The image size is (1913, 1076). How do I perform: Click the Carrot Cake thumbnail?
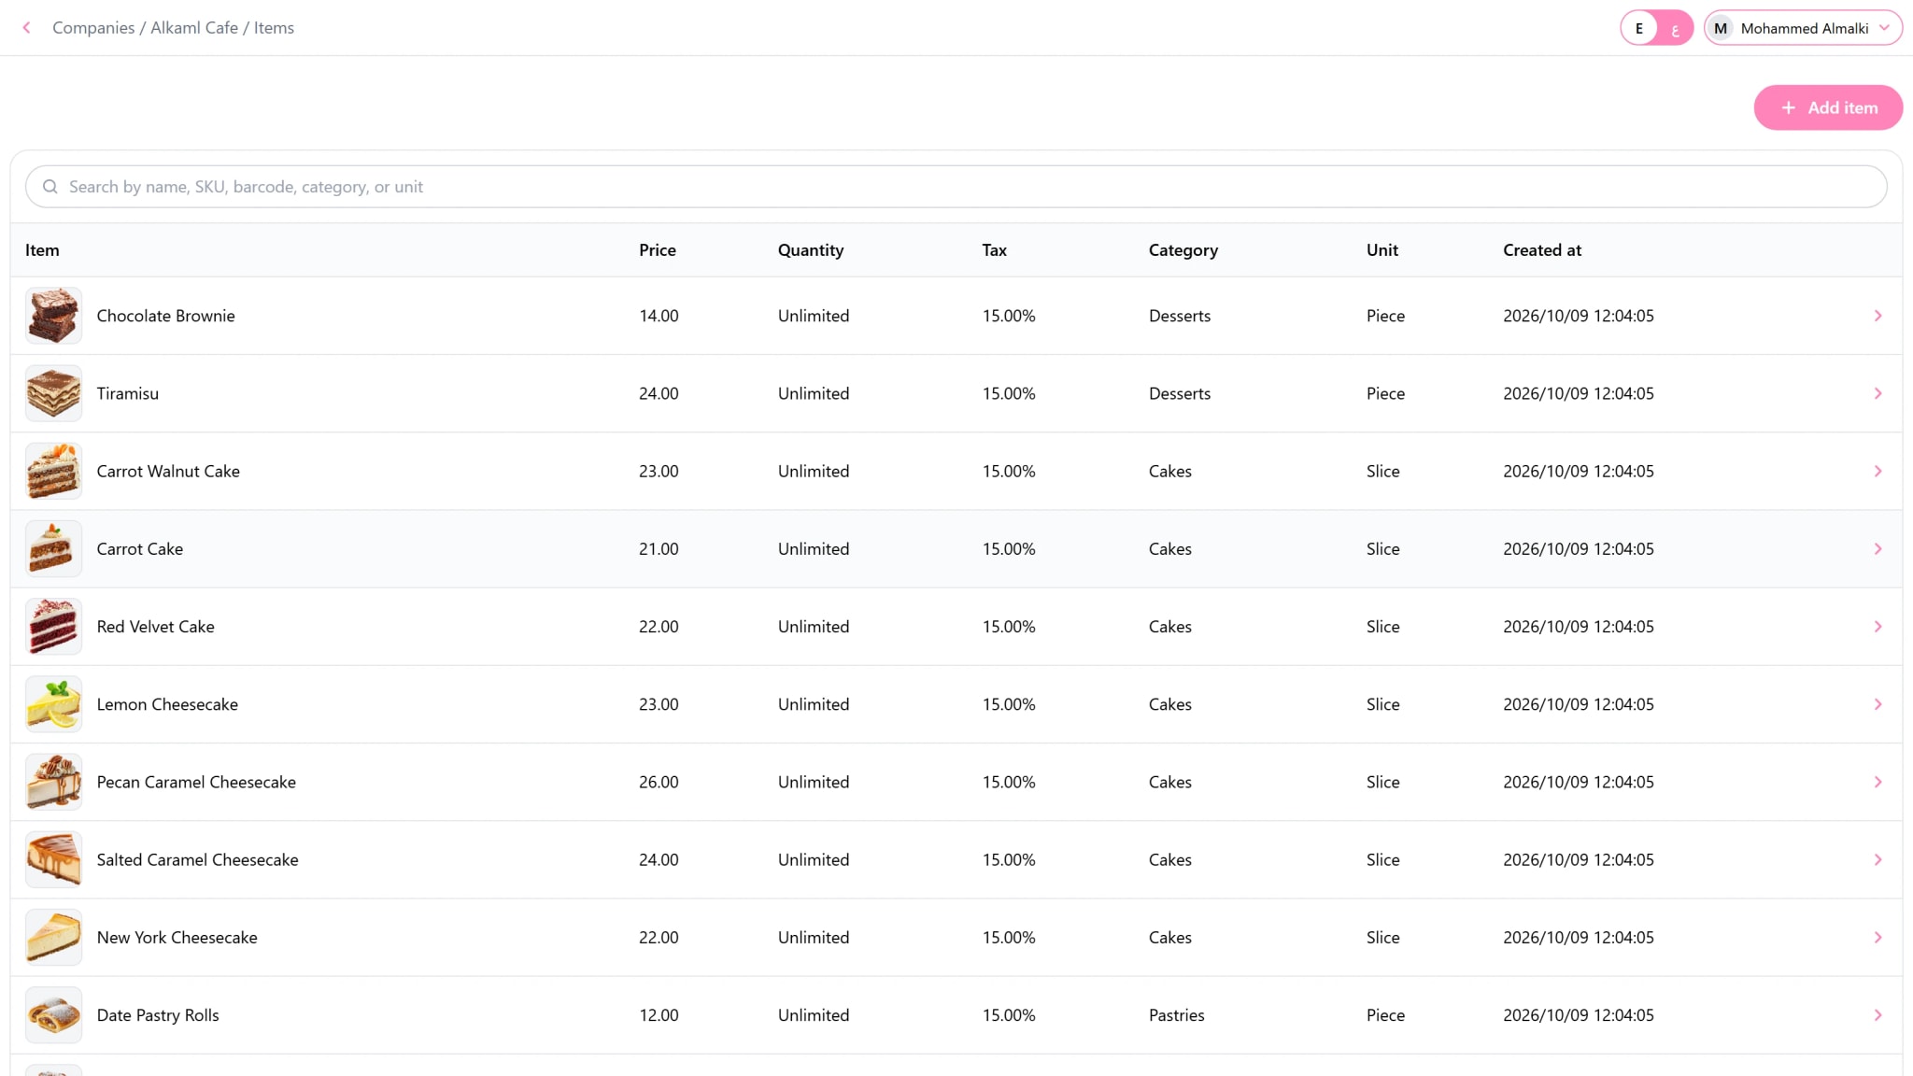click(x=53, y=548)
